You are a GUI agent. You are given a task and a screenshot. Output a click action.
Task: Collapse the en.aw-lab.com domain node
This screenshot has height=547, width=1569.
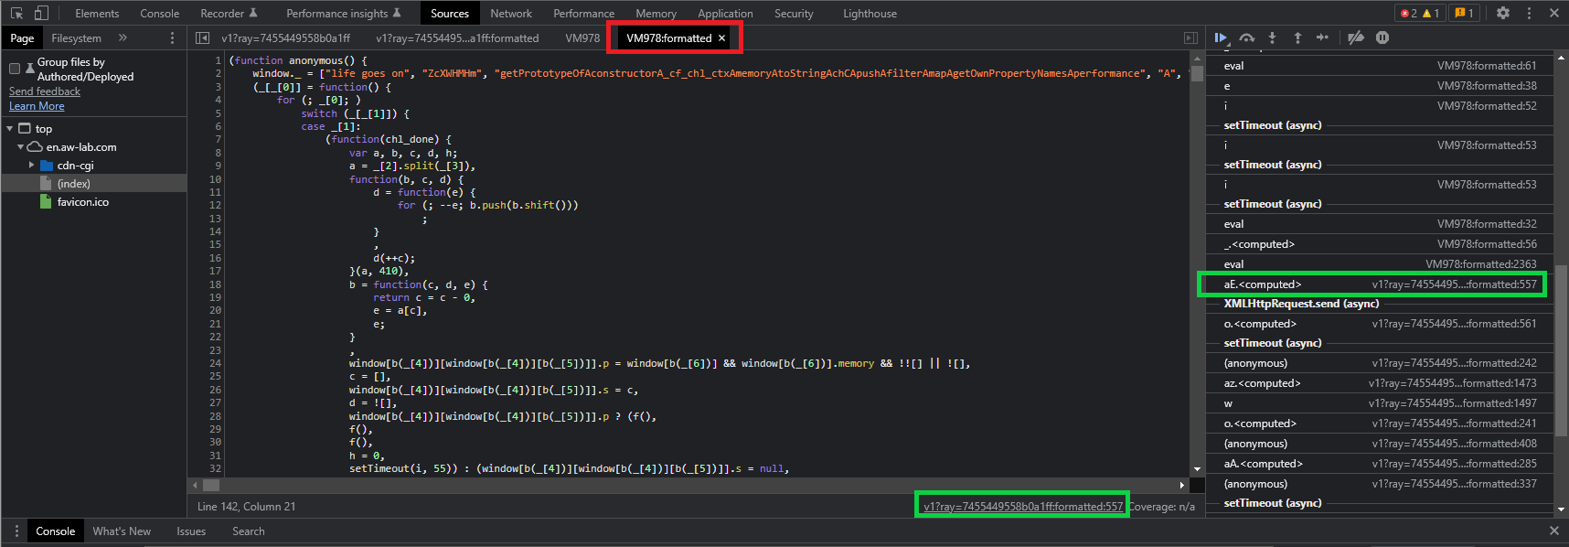click(x=20, y=147)
